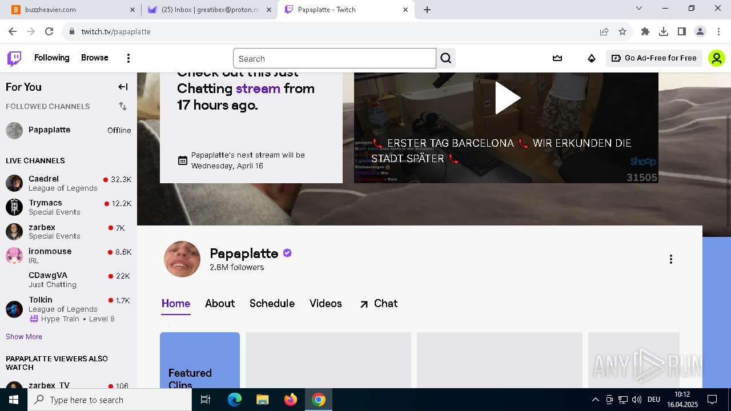Click the Twitch logo home icon
Screen dimensions: 731x411
tap(14, 58)
